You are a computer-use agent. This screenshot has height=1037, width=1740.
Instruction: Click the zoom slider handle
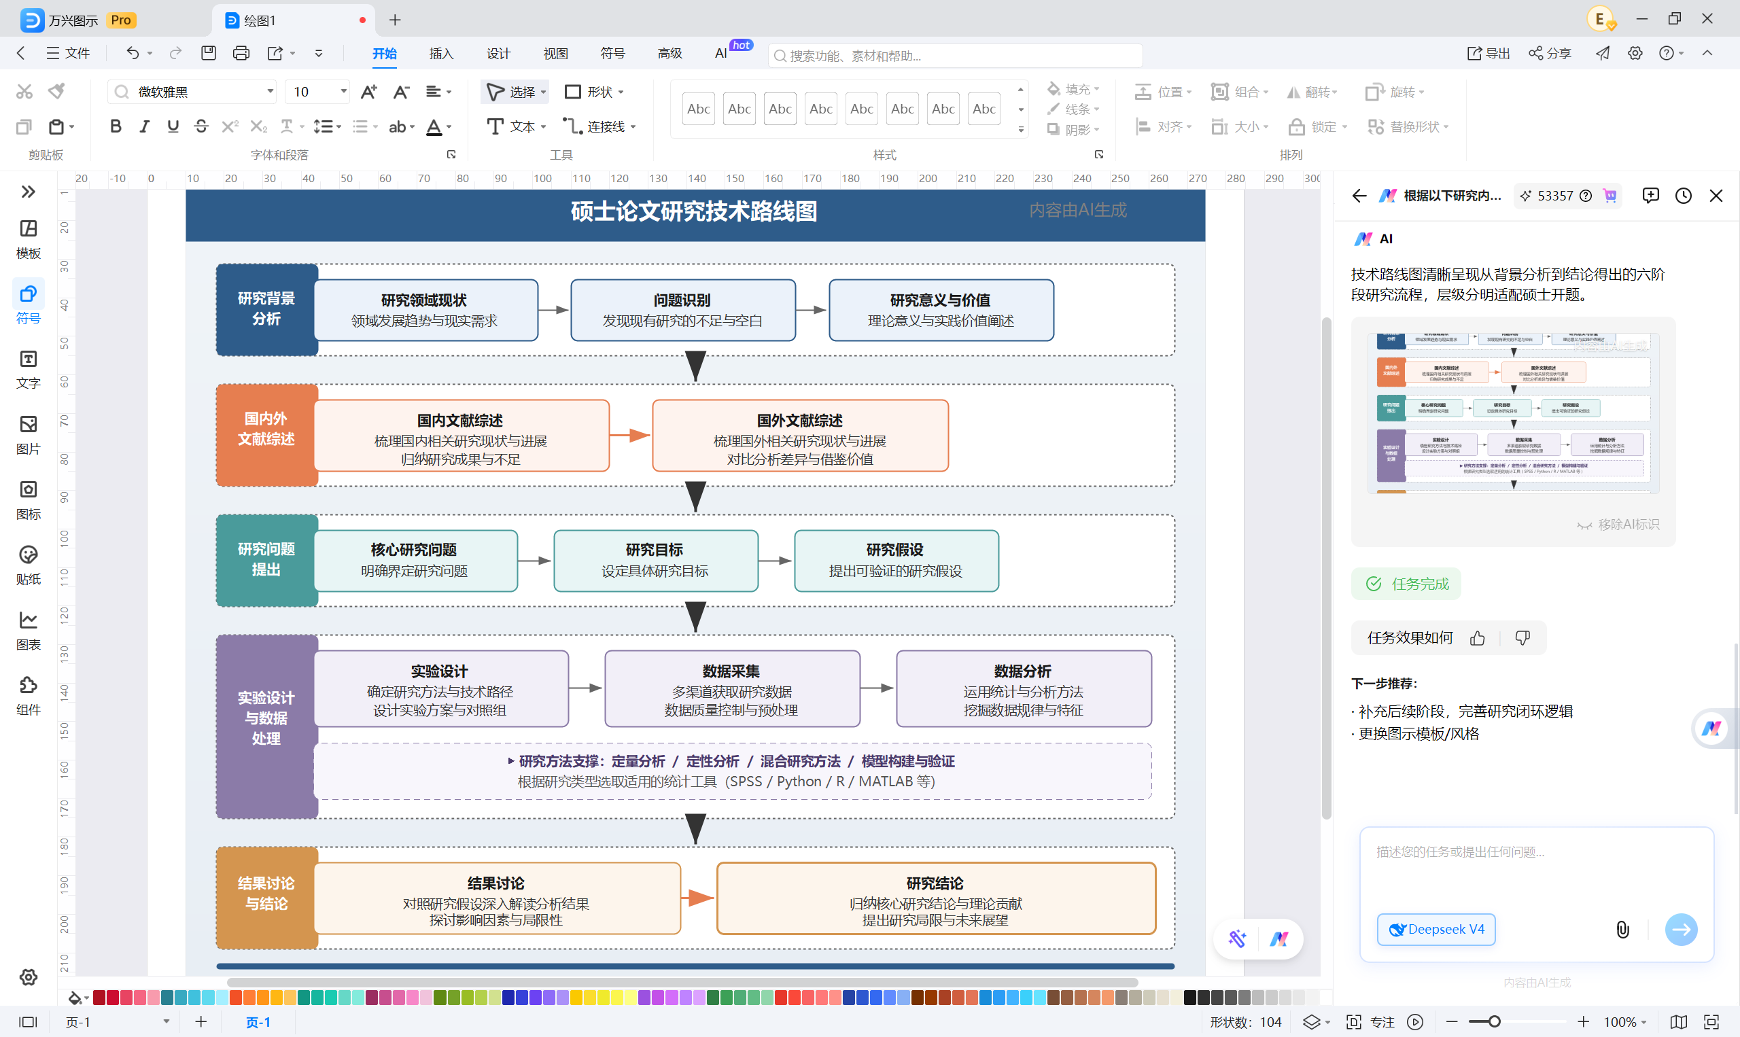[1494, 1021]
